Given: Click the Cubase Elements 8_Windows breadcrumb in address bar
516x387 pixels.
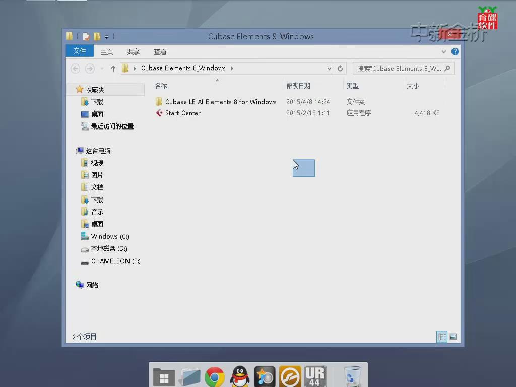Looking at the screenshot, I should click(183, 68).
